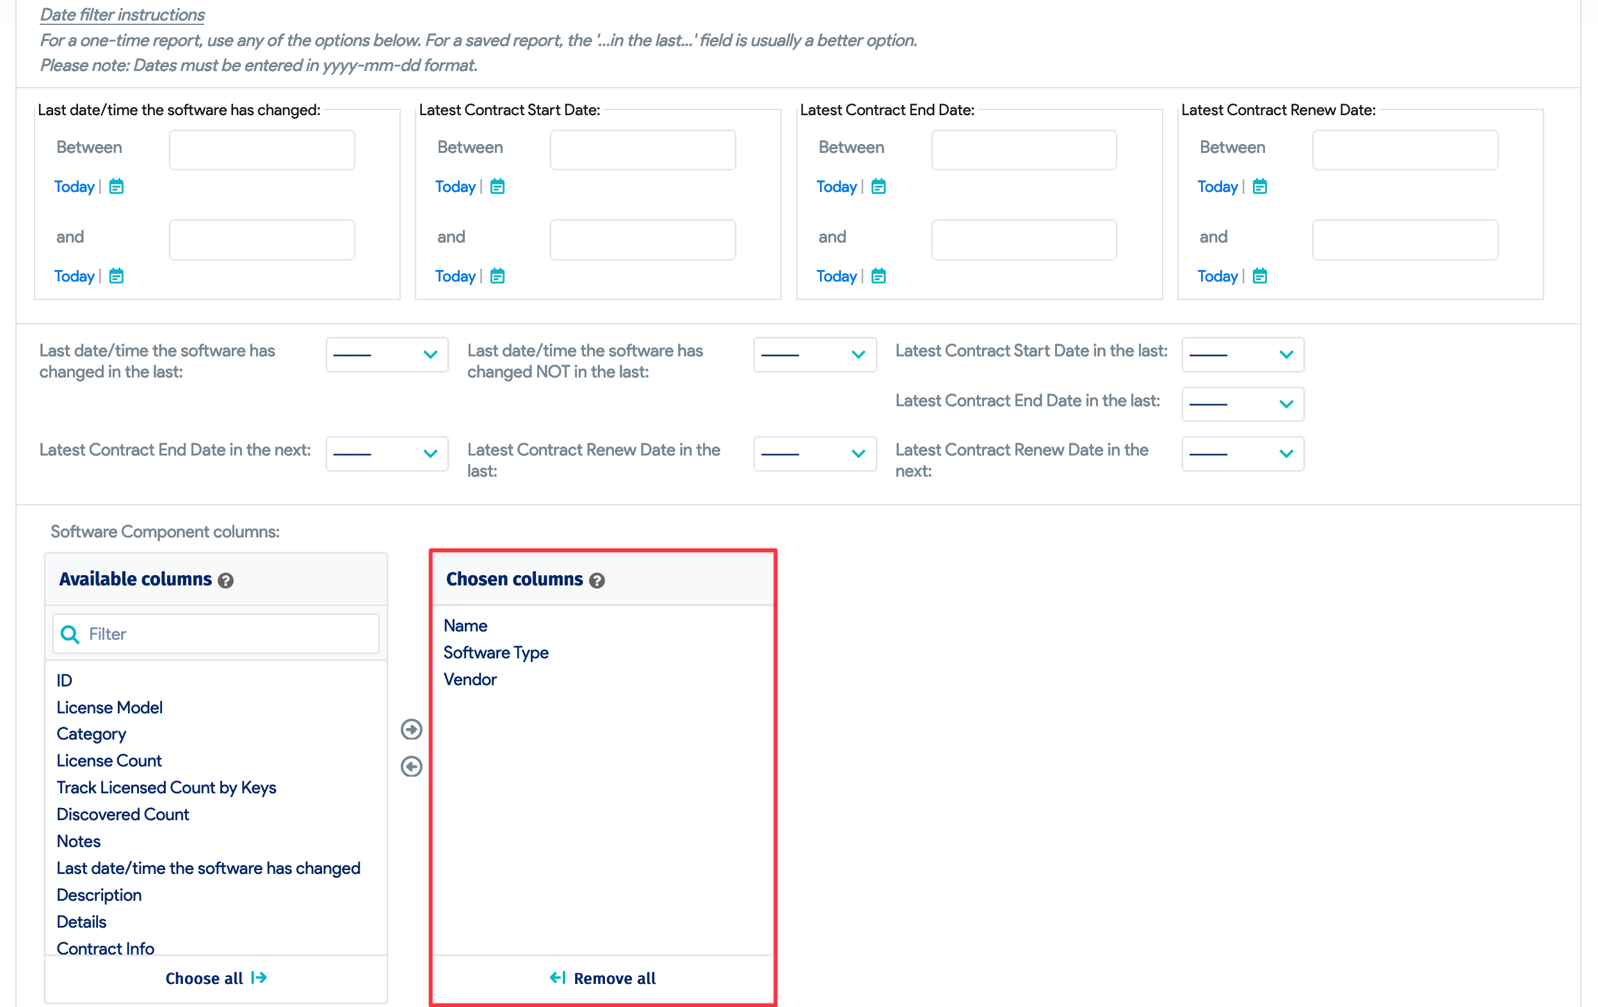
Task: Select Vendor in Chosen columns
Action: 470,680
